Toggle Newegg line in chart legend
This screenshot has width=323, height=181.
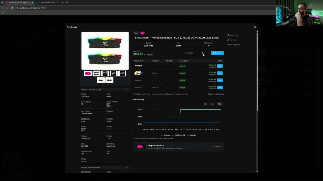point(166,135)
